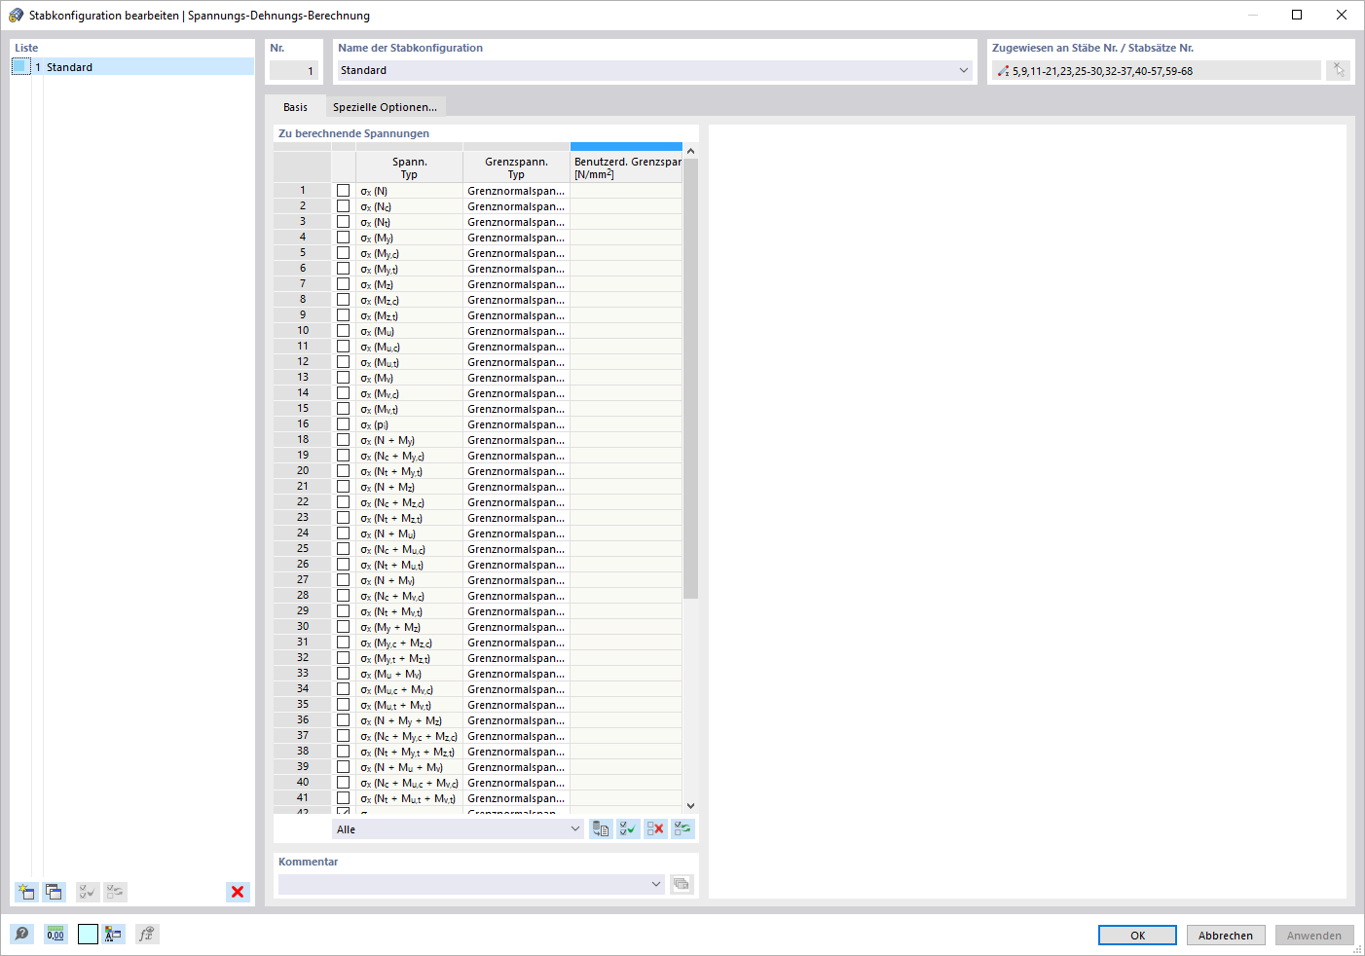
Task: Click σx (N + Mz) text in row 21
Action: point(387,487)
